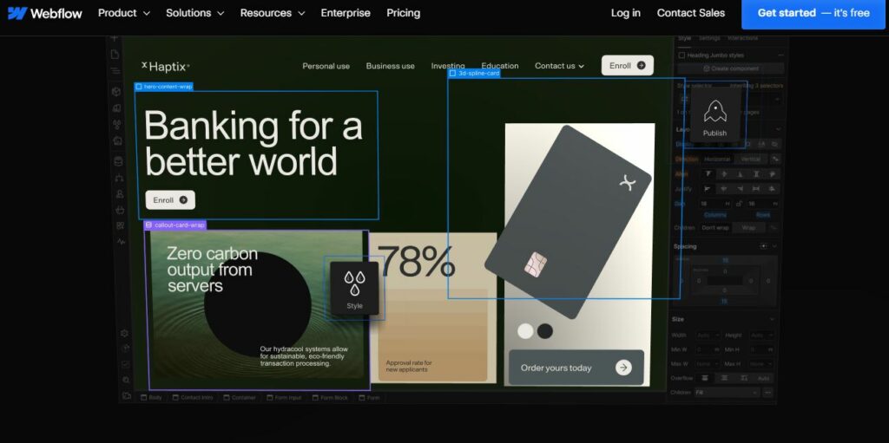
Task: Select Personal use nav link
Action: pos(326,66)
